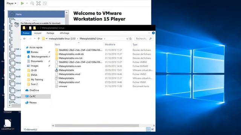Select the vmware text document
Viewport: 241px width, 135px height.
coord(63,86)
